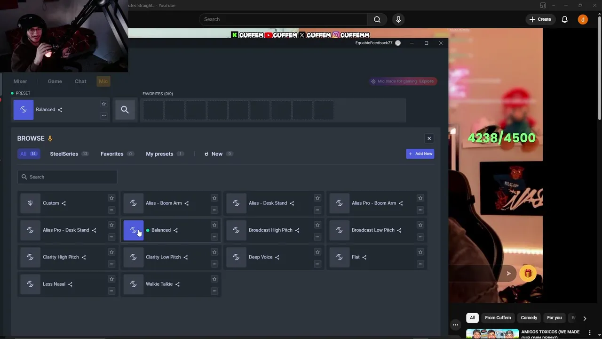Screen dimensions: 602x339
Task: Select the Custom preset icon
Action: coord(30,203)
